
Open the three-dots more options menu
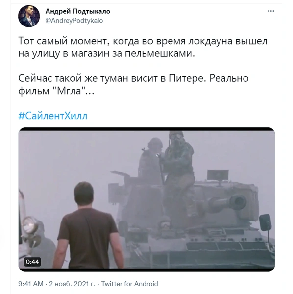pos(271,11)
